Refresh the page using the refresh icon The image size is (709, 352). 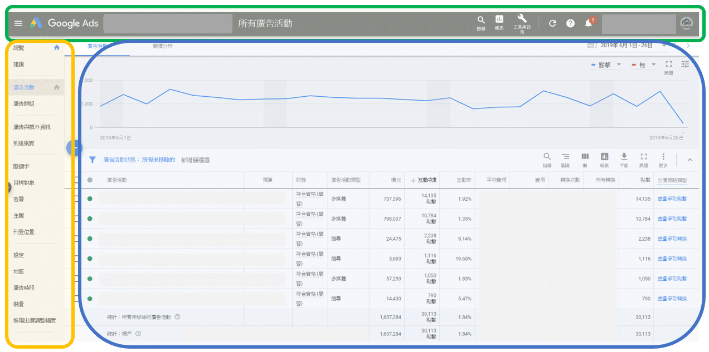pos(552,23)
